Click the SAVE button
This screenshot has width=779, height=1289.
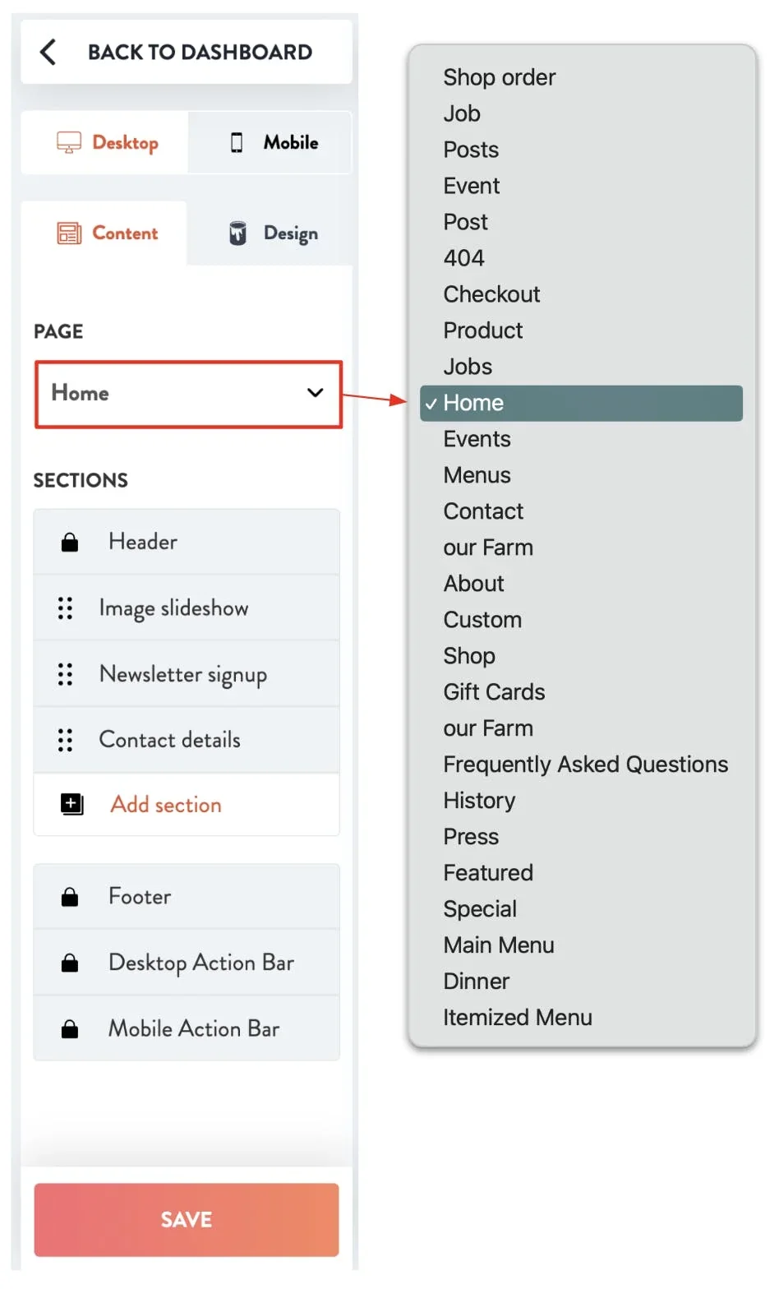[x=187, y=1219]
